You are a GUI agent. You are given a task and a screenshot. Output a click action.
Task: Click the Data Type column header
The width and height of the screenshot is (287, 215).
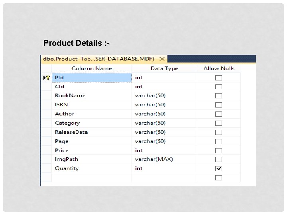tap(164, 68)
